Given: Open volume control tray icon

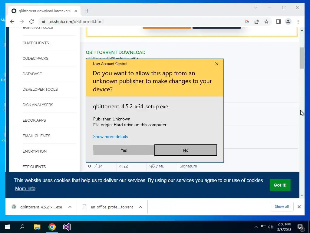Looking at the screenshot, I should [271, 227].
